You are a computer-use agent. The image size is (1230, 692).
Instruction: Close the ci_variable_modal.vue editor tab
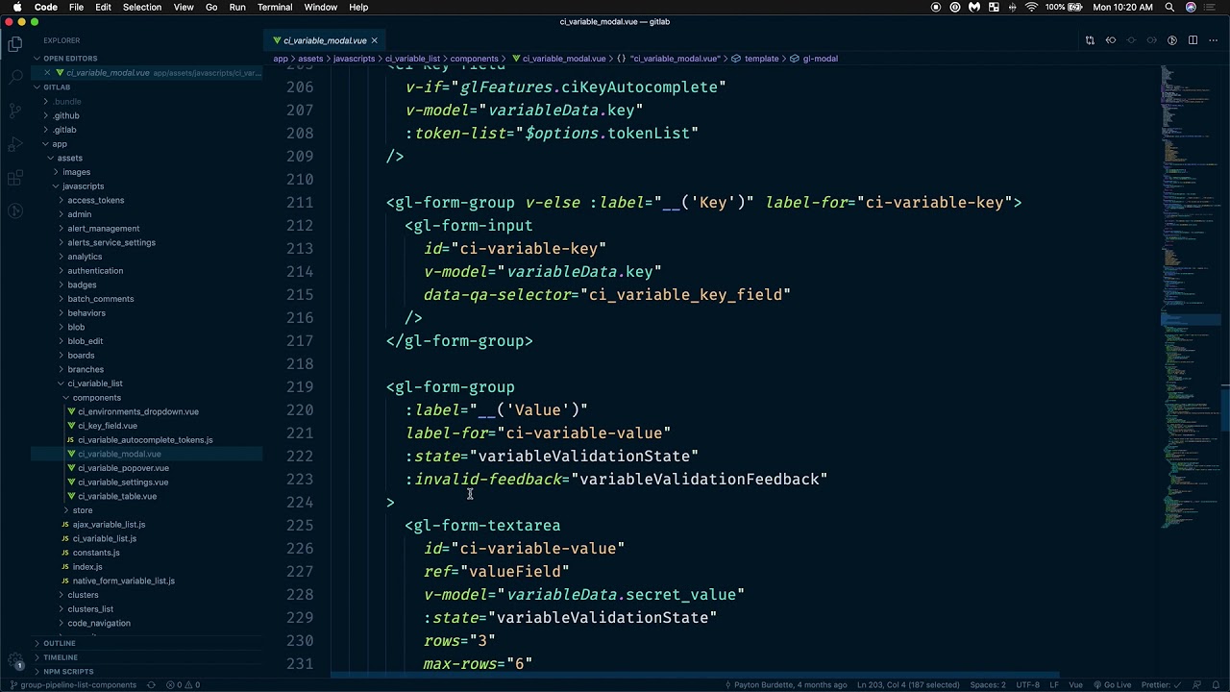[x=374, y=40]
